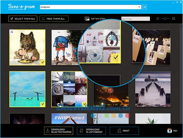This screenshot has height=138, width=183.
Task: Click the slideshow pictures icon
Action: [87, 19]
